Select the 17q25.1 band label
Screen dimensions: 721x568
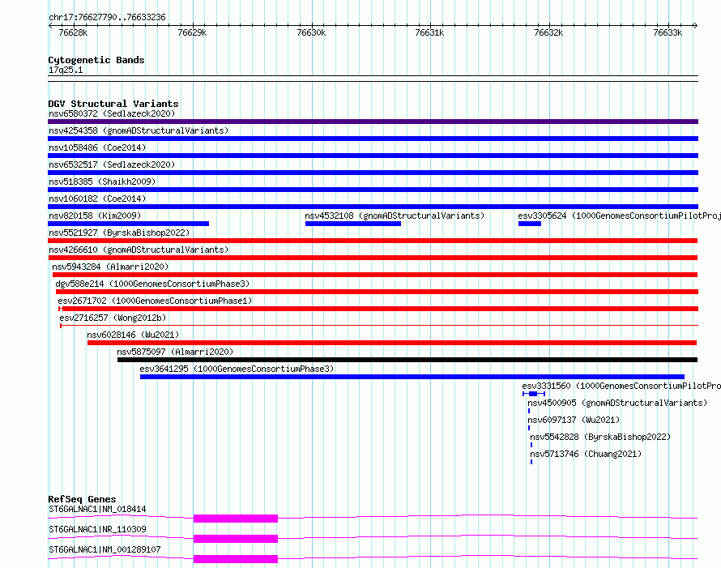coord(66,70)
